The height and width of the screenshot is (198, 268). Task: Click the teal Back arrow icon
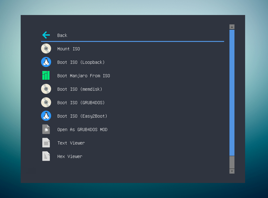pos(46,35)
